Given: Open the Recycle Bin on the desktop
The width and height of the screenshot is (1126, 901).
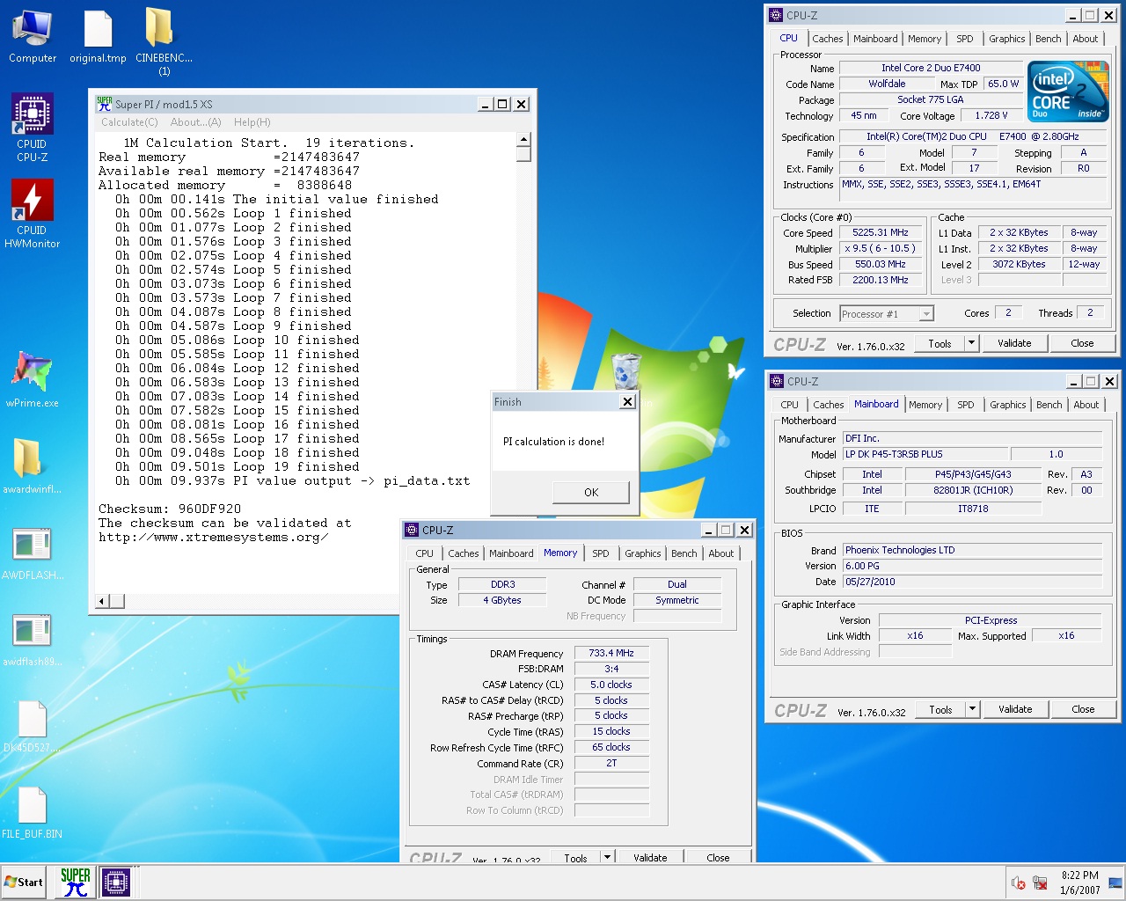Looking at the screenshot, I should 626,370.
